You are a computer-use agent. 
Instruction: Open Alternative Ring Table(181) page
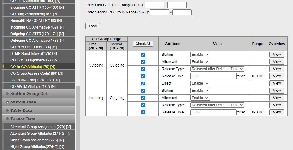(x=35, y=80)
